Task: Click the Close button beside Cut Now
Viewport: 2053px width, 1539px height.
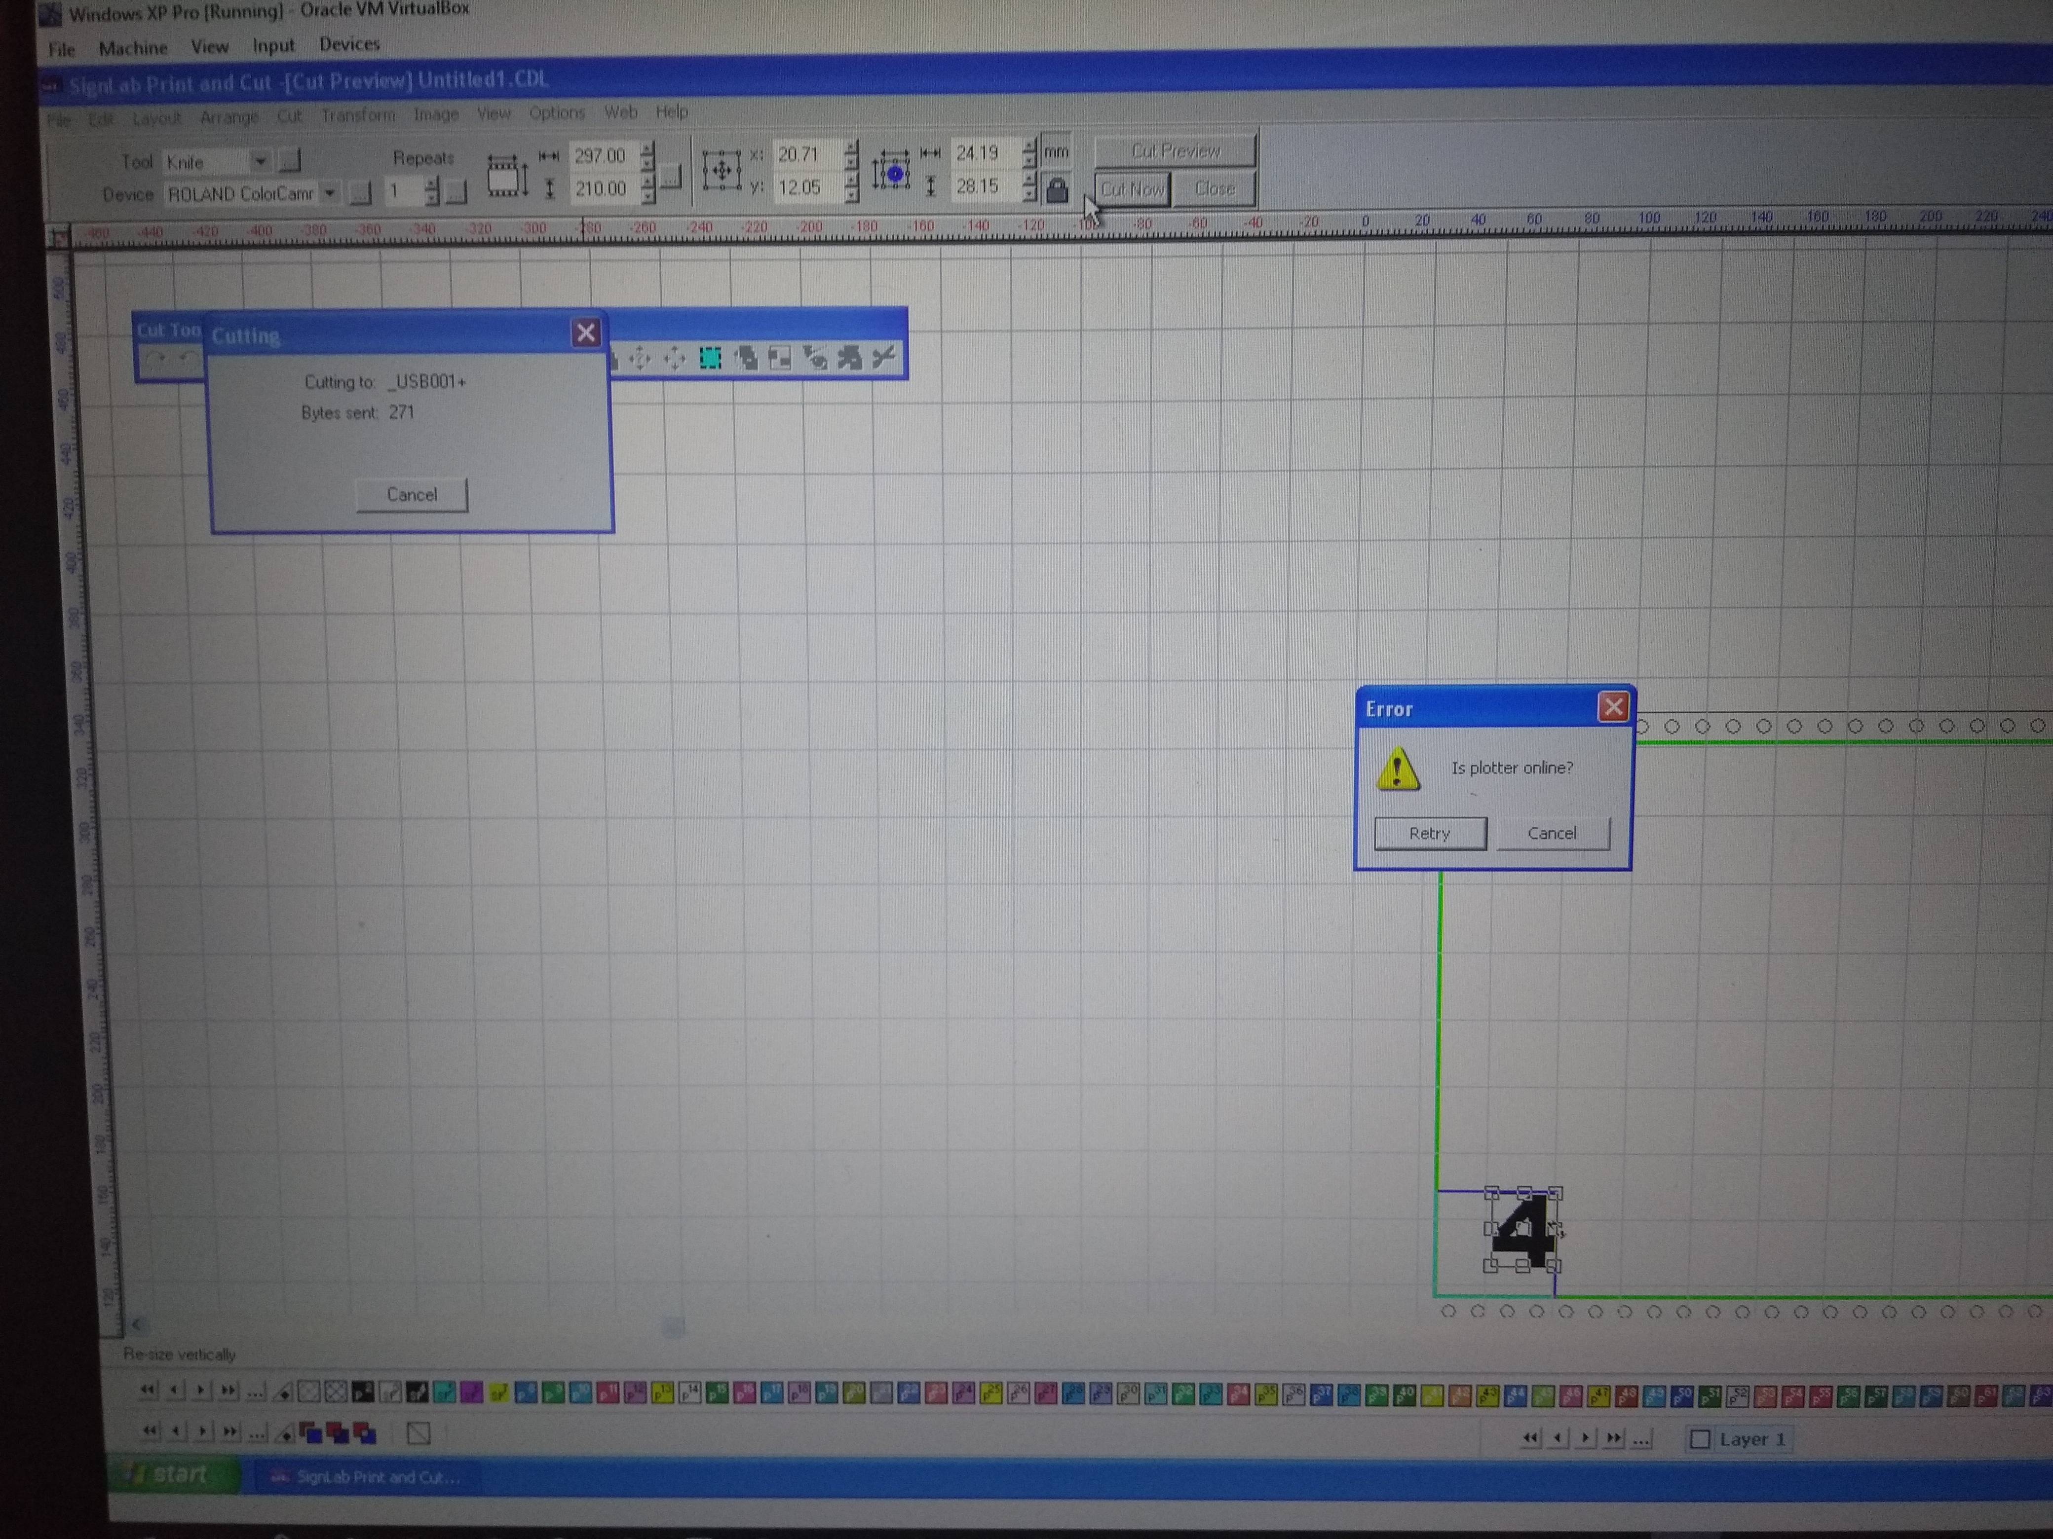Action: (x=1215, y=188)
